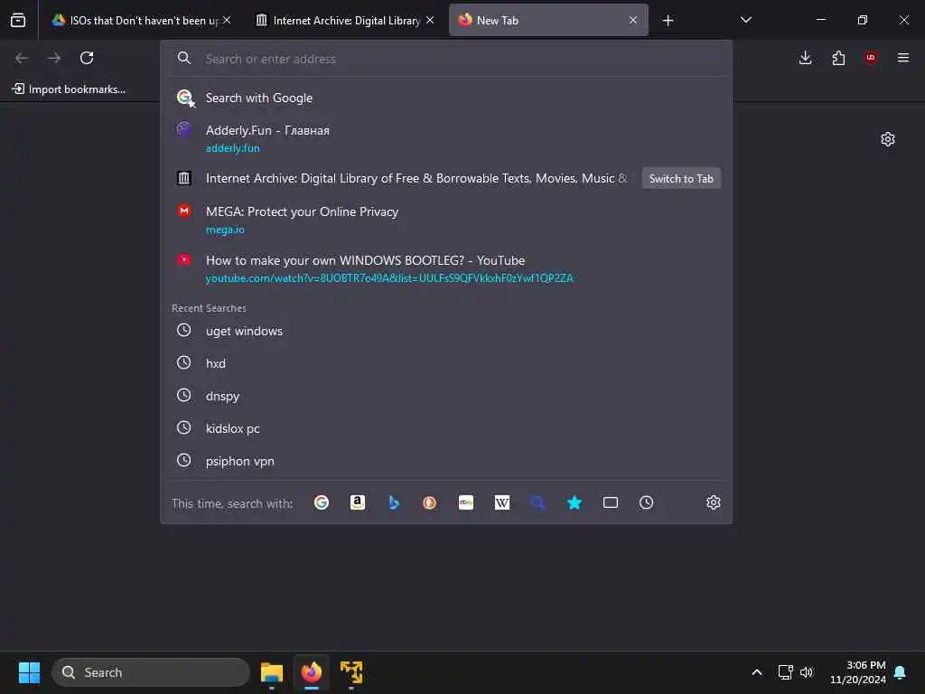Search this time with eBay

click(x=466, y=502)
